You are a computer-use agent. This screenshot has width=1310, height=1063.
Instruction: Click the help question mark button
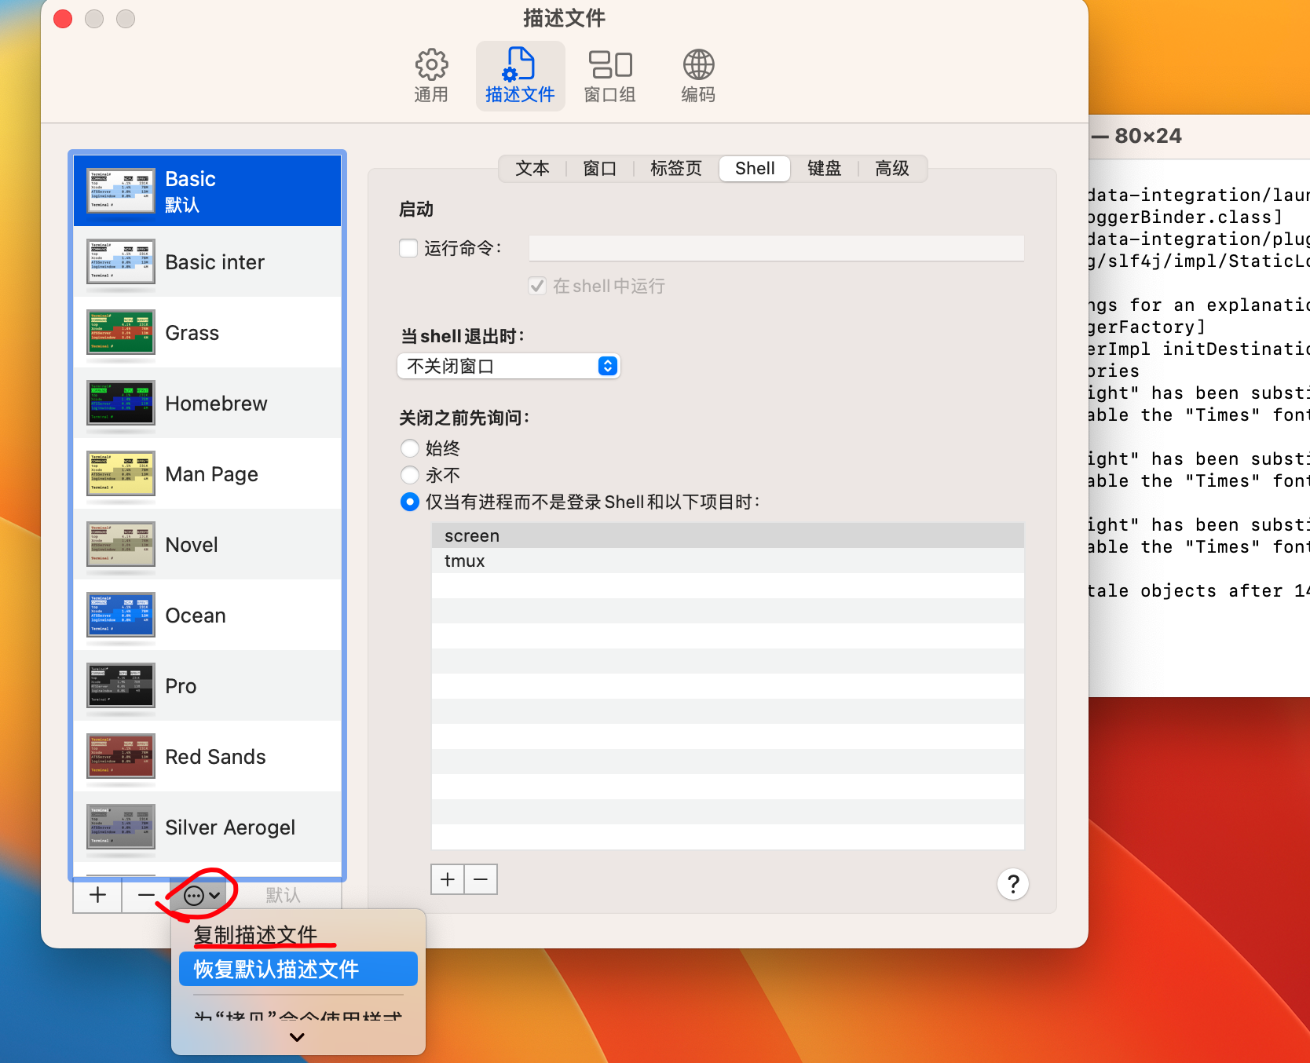1013,884
